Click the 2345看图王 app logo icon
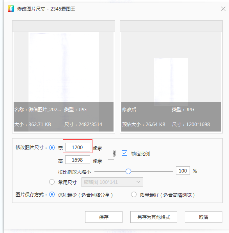The width and height of the screenshot is (229, 233). (11, 9)
